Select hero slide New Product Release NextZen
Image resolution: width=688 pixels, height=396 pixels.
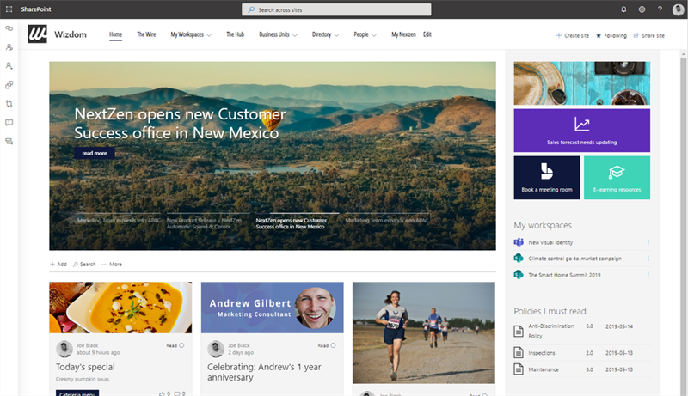tap(204, 223)
